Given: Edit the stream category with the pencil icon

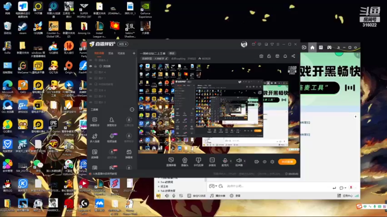Looking at the screenshot, I should pyautogui.click(x=166, y=59).
